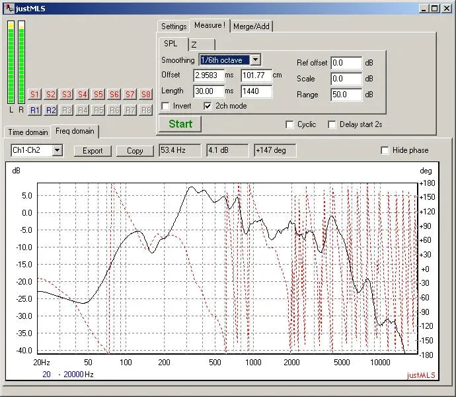
Task: Maximize the justMLS window
Action: click(435, 9)
